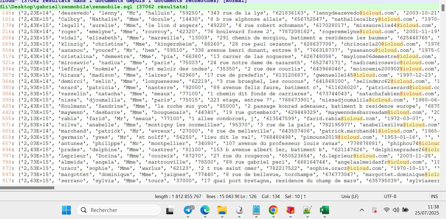
Task: Click the zenmobile.sql (37062 résultats) header line
Action: [220, 7]
